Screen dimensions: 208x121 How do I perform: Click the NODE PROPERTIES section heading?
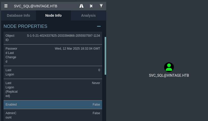tap(25, 26)
